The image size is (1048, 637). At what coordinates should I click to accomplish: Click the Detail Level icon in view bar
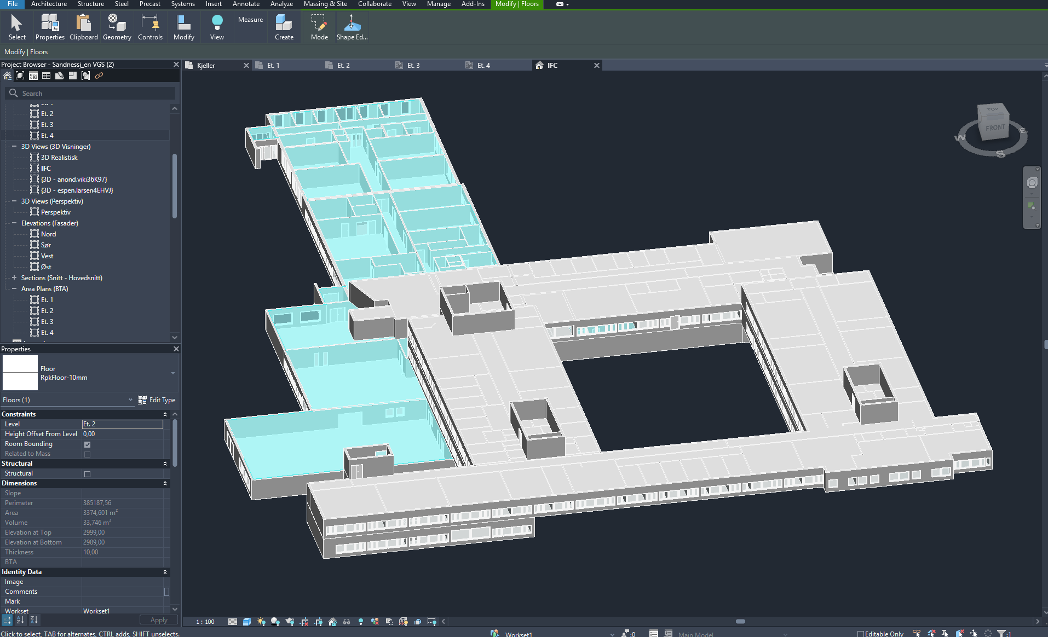point(233,622)
